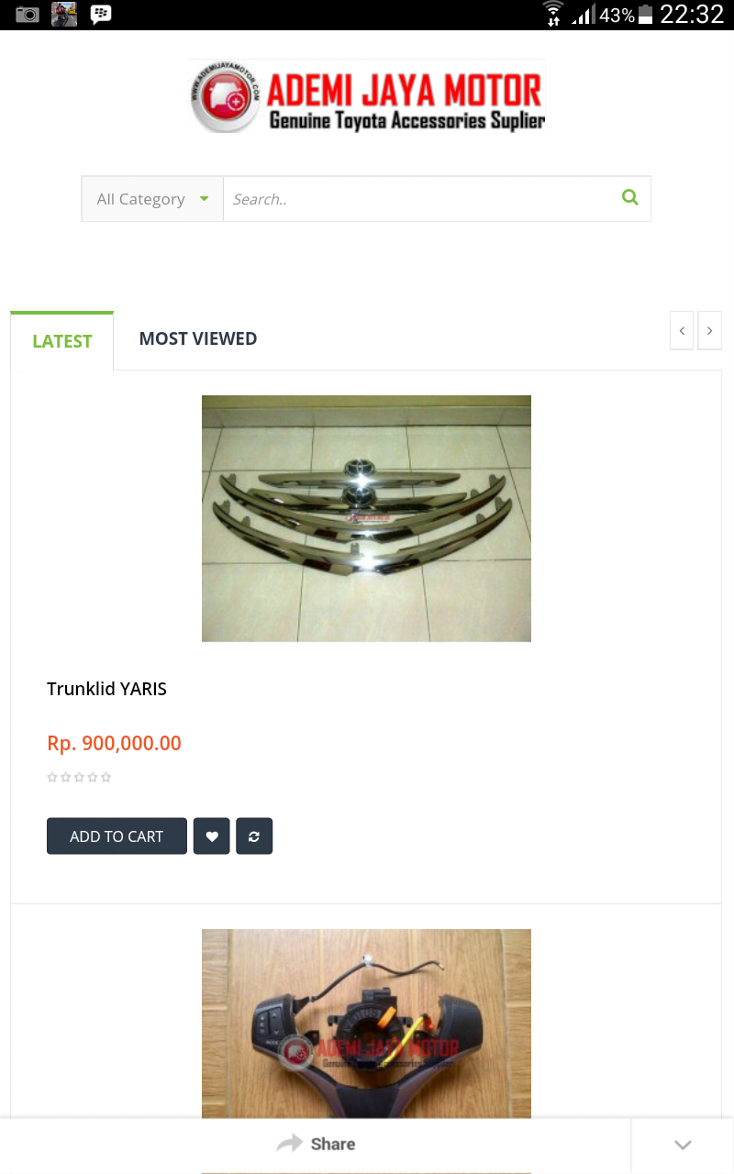Viewport: 734px width, 1174px height.
Task: Click the compare refresh icon button
Action: coord(254,836)
